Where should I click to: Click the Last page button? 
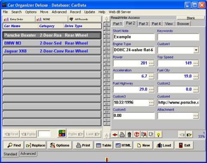click(x=93, y=134)
